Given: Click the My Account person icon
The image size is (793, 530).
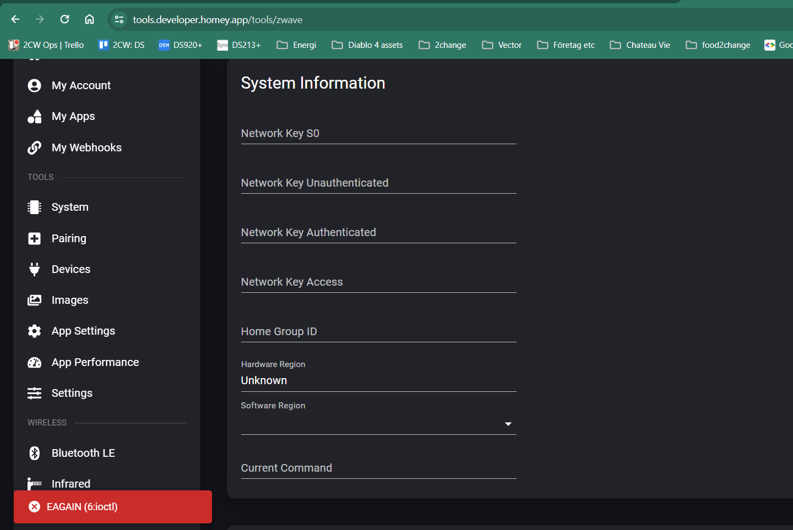Looking at the screenshot, I should click(x=34, y=85).
